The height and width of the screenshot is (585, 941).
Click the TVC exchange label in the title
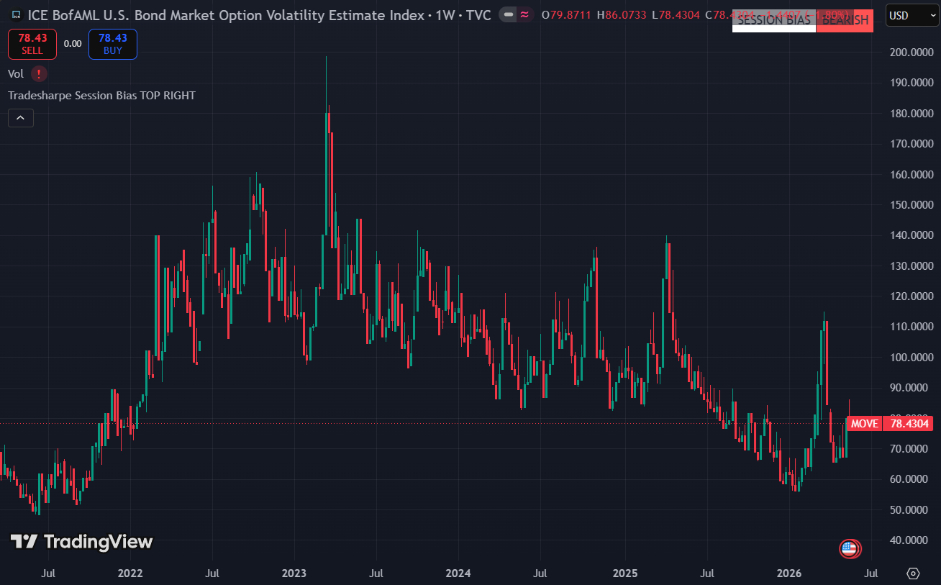[478, 14]
